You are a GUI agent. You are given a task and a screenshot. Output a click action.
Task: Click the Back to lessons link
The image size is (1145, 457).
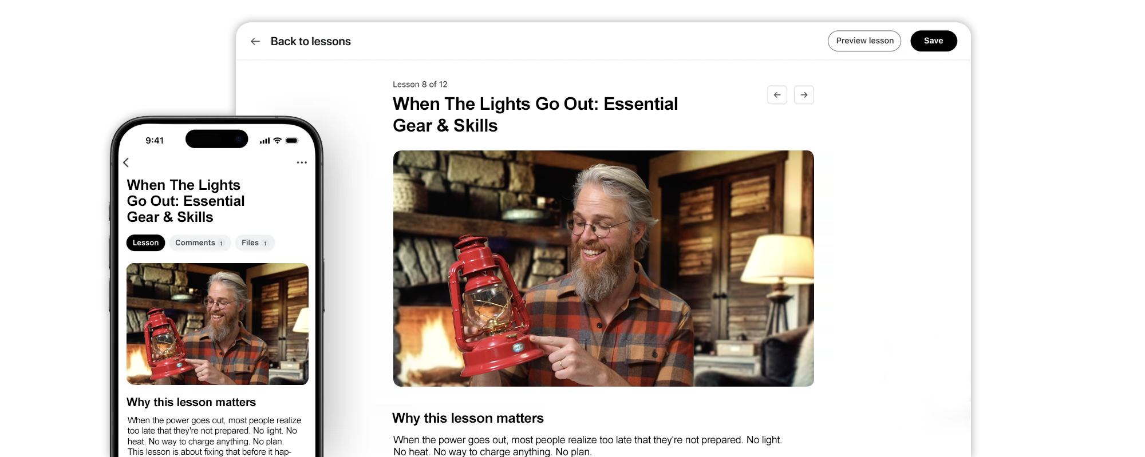(x=310, y=41)
